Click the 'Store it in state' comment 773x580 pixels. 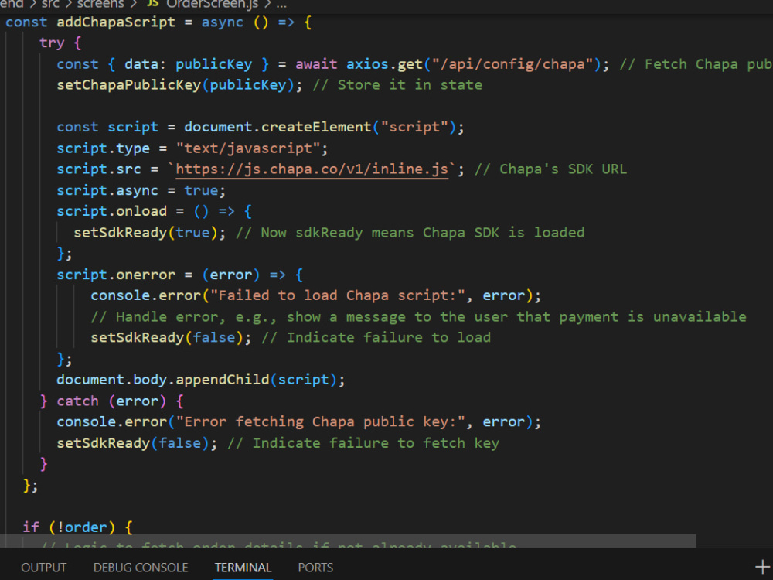397,85
